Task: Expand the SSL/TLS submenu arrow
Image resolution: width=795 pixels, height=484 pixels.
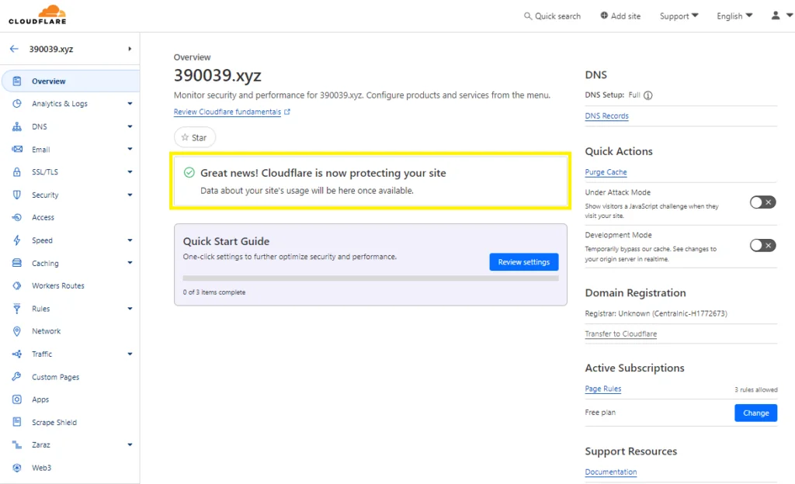Action: tap(130, 171)
